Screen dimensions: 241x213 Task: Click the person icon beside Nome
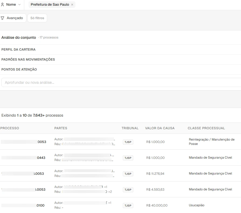(x=2, y=5)
